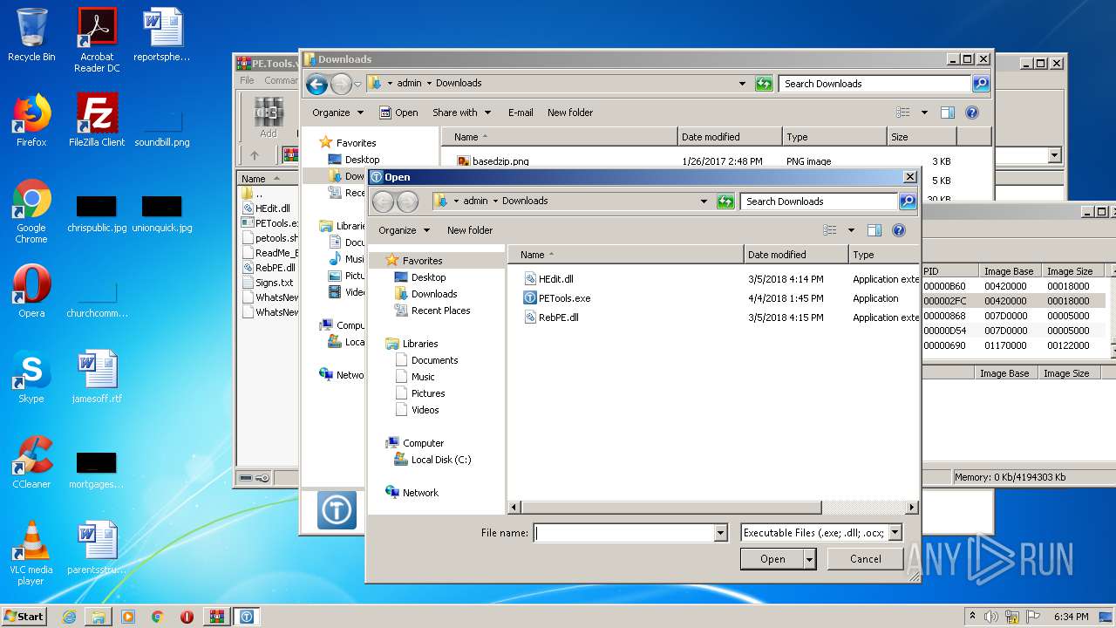Viewport: 1116px width, 628px height.
Task: Open FileZilla Client desktop shortcut
Action: pyautogui.click(x=97, y=120)
